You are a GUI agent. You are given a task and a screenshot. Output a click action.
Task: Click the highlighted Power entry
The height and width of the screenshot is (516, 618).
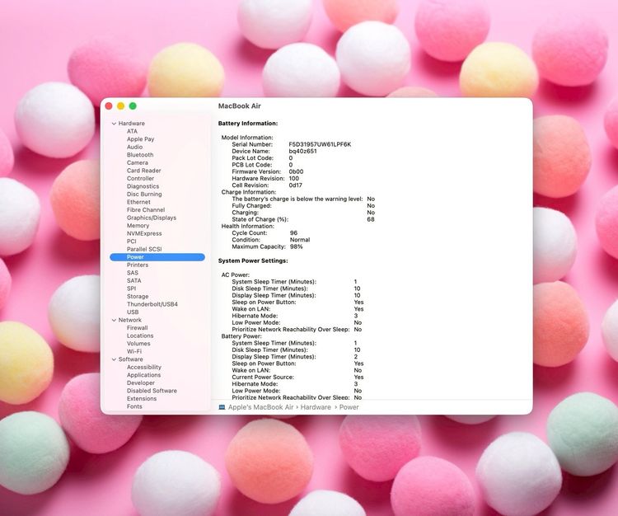click(x=157, y=257)
